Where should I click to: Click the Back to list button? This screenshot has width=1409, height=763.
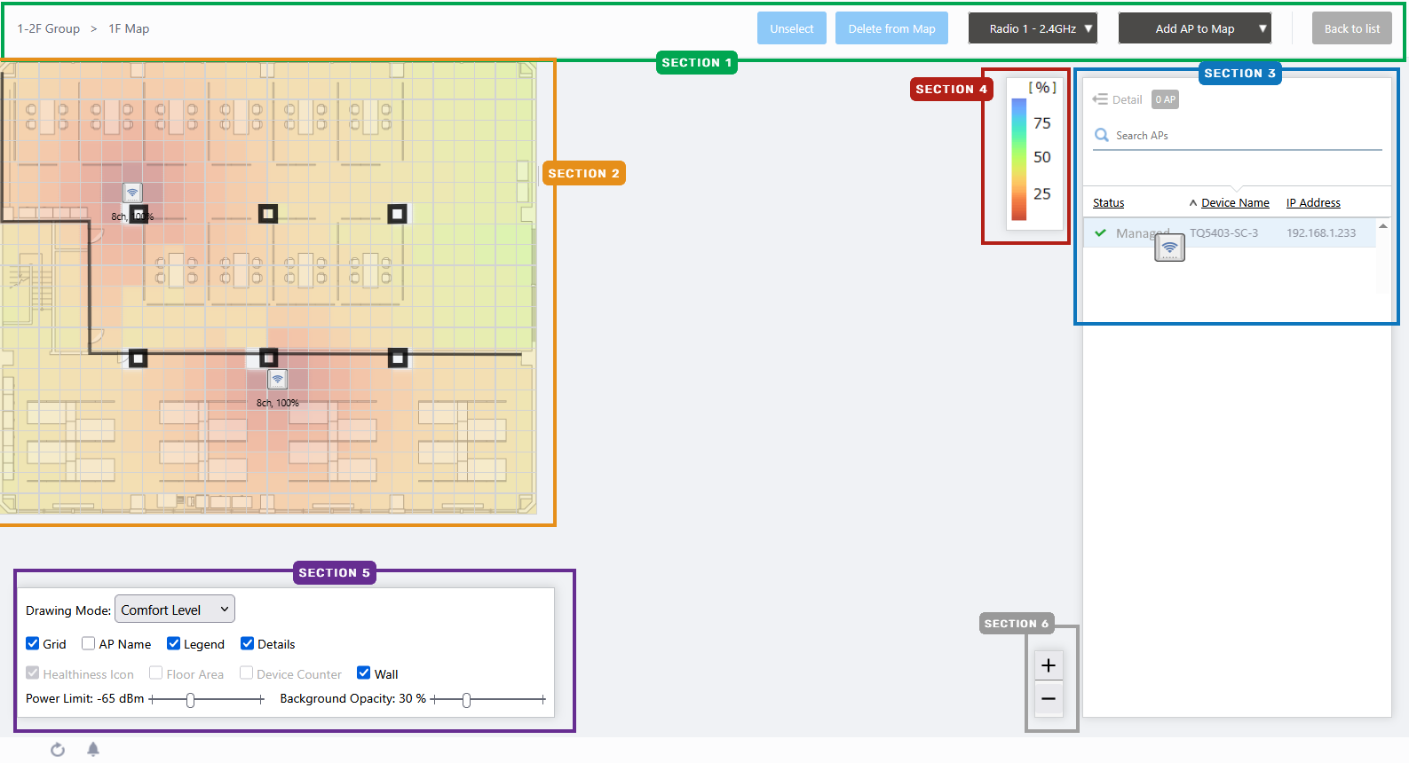pyautogui.click(x=1351, y=28)
